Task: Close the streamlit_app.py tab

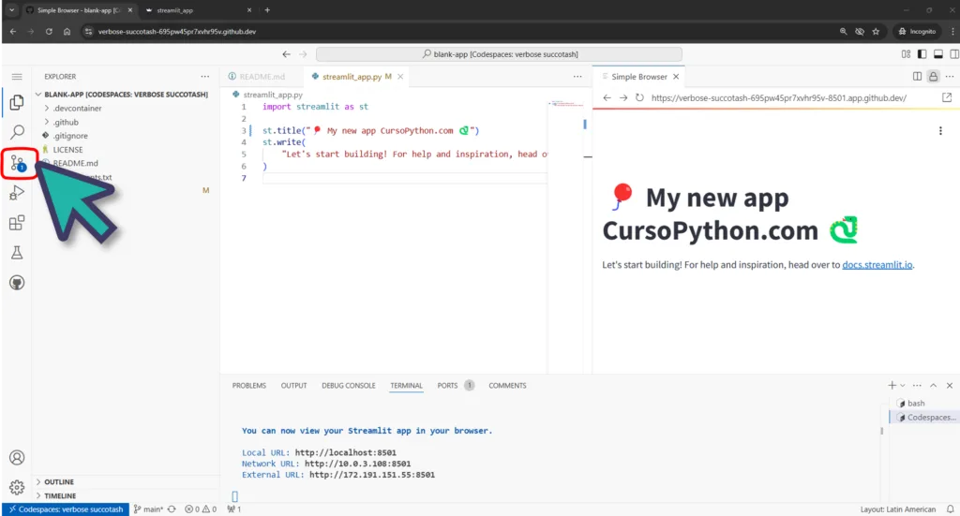Action: click(x=400, y=77)
